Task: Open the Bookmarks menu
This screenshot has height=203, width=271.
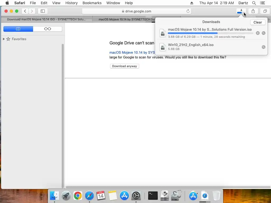Action: [x=92, y=3]
